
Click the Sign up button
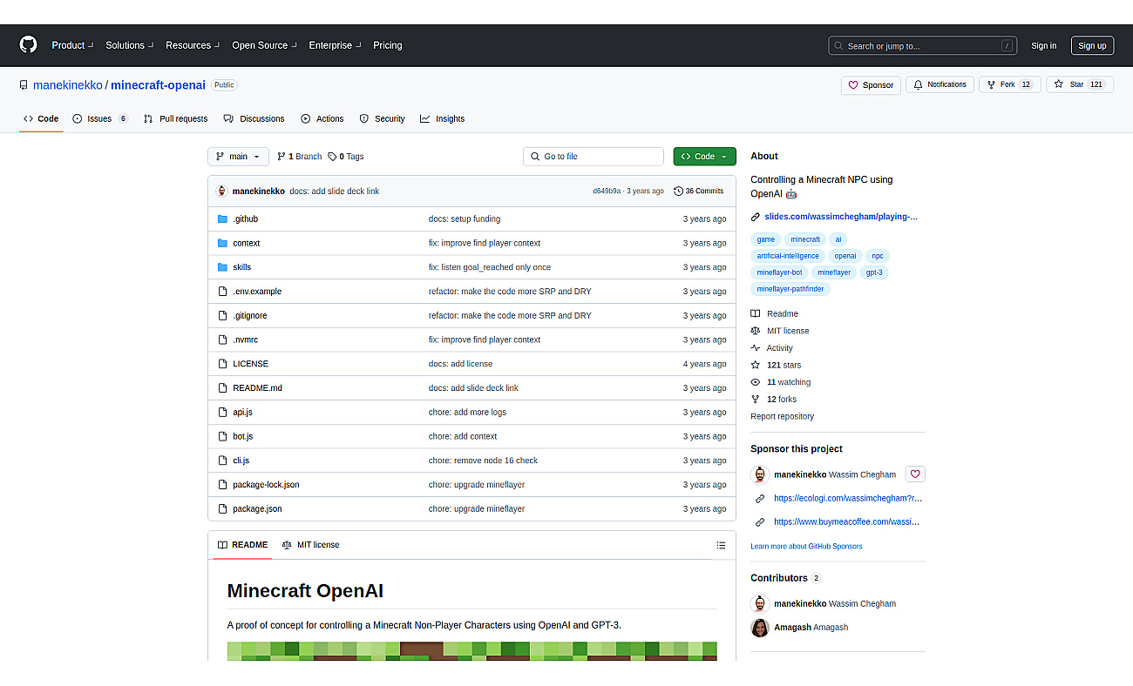coord(1092,46)
